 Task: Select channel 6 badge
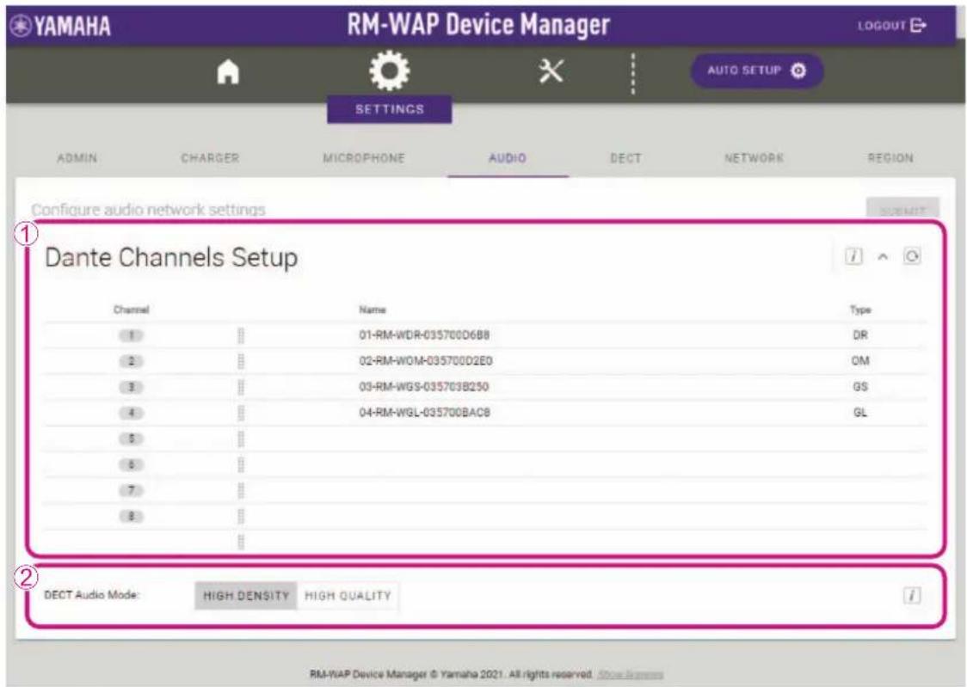[x=131, y=464]
